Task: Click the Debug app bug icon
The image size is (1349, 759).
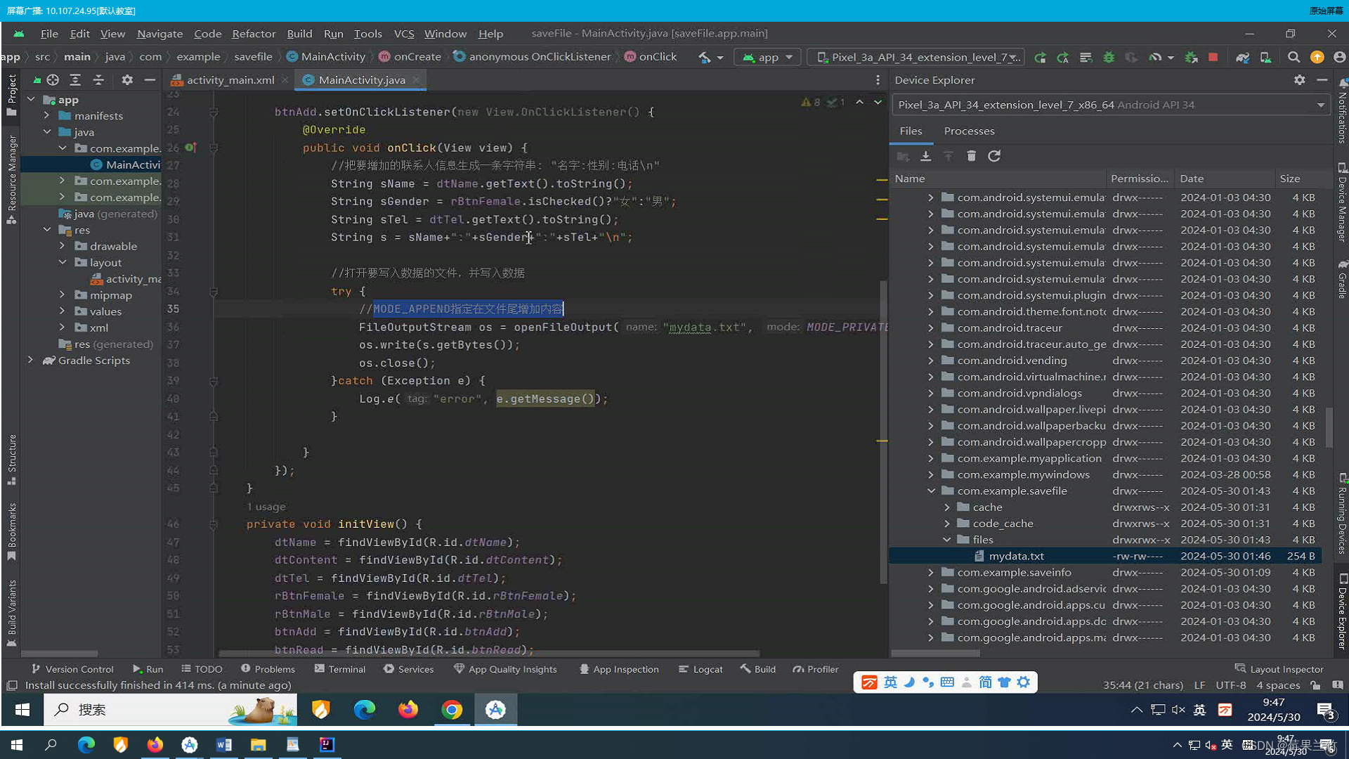Action: point(1109,57)
